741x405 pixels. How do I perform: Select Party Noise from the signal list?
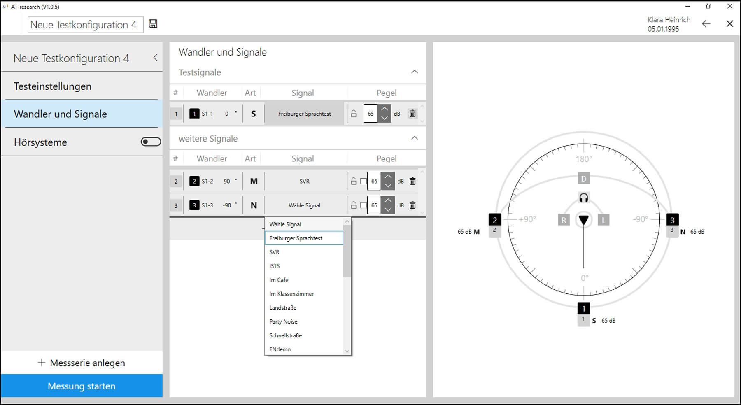tap(283, 321)
